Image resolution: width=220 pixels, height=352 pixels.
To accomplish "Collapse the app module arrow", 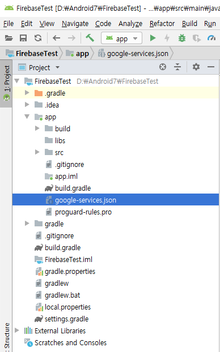I will [27, 117].
